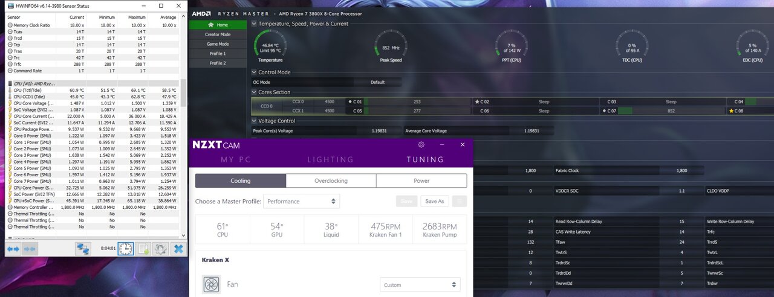Select the Command Rate sensor row
Viewport: 774px width, 297px height.
tap(92, 71)
